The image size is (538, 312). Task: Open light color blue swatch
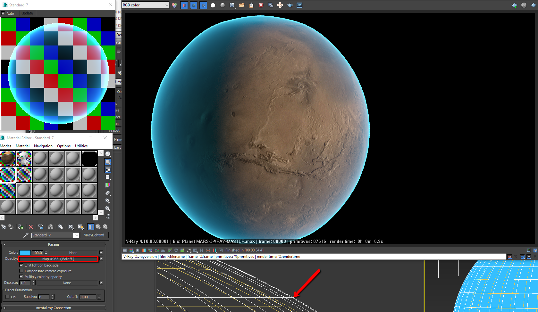pos(25,253)
